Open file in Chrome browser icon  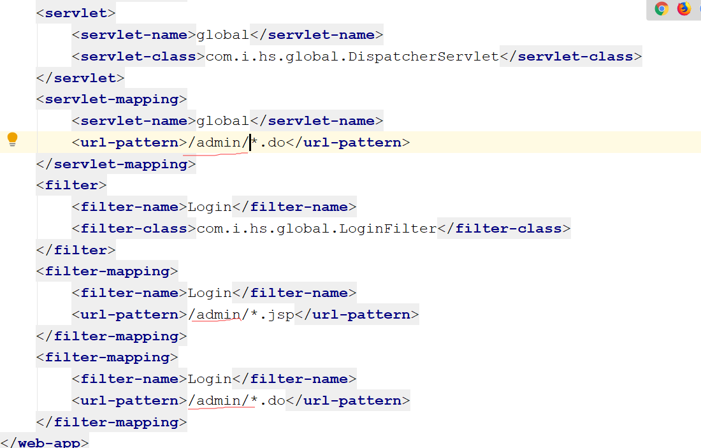coord(661,9)
